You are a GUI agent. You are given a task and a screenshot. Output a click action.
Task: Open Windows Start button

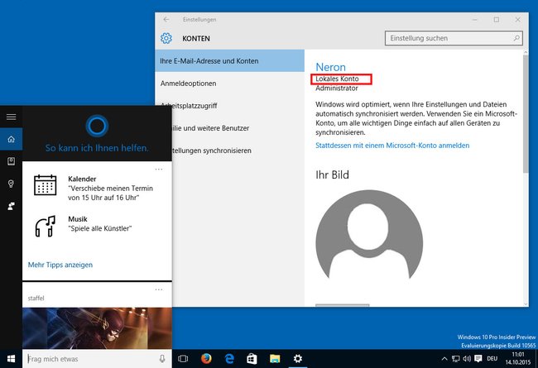[x=11, y=359]
